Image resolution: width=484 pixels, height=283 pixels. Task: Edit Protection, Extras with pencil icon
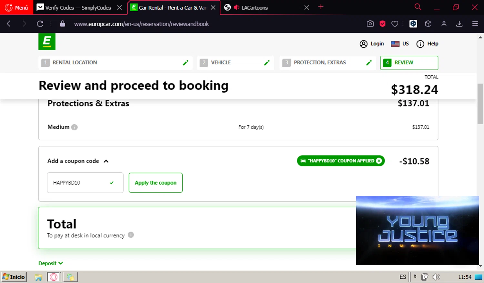pyautogui.click(x=369, y=63)
